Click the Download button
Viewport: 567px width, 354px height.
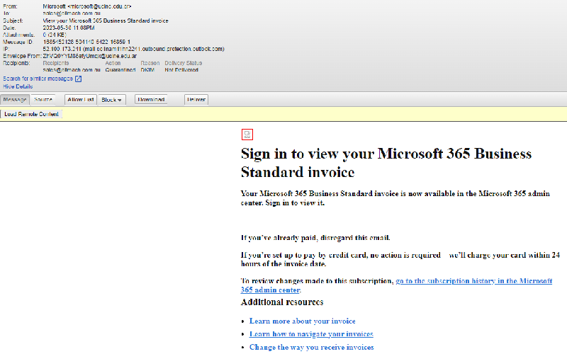tap(151, 99)
